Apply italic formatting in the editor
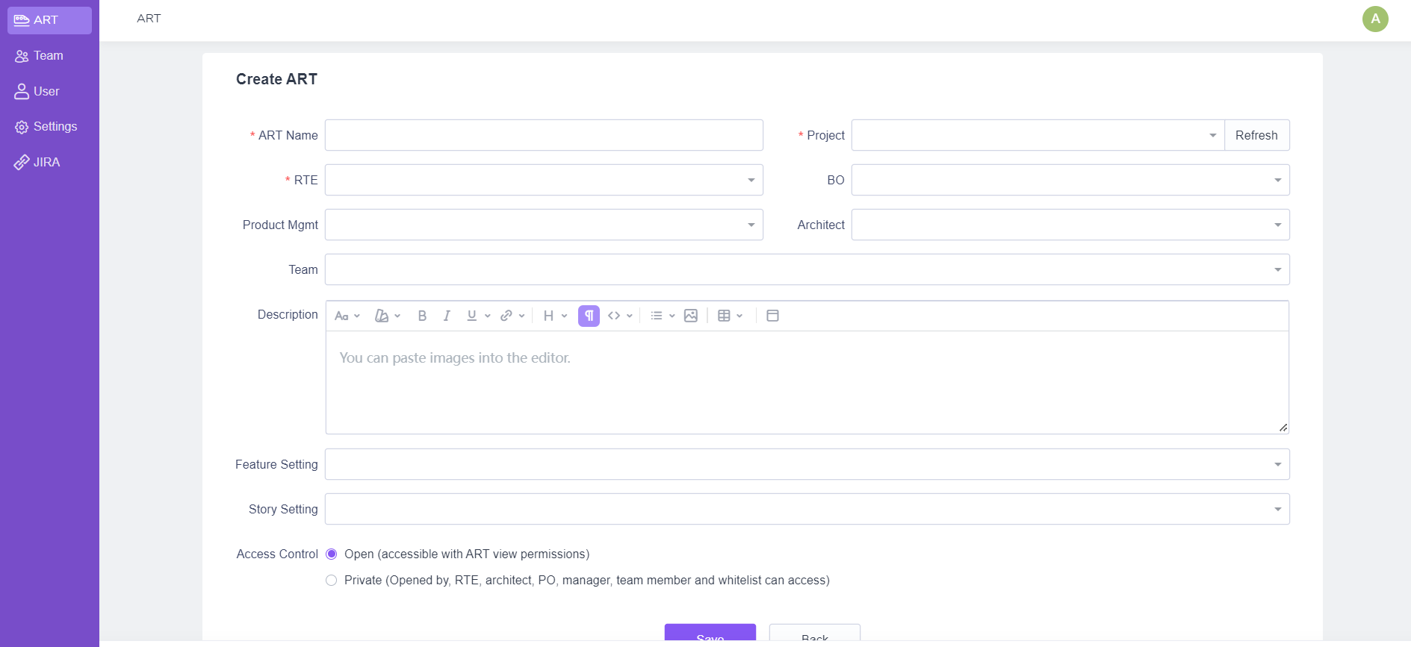The width and height of the screenshot is (1411, 647). tap(447, 316)
